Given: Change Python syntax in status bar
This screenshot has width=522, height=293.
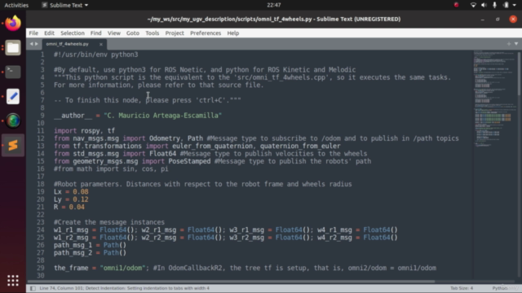Looking at the screenshot, I should coord(500,288).
